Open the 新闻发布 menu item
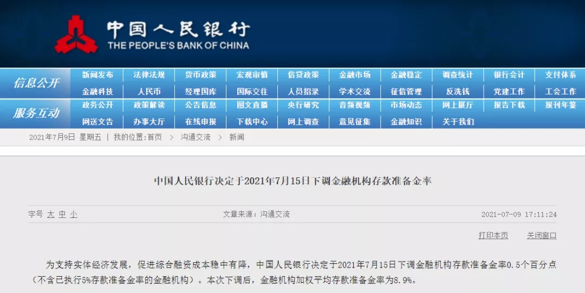This screenshot has width=585, height=293. tap(97, 75)
